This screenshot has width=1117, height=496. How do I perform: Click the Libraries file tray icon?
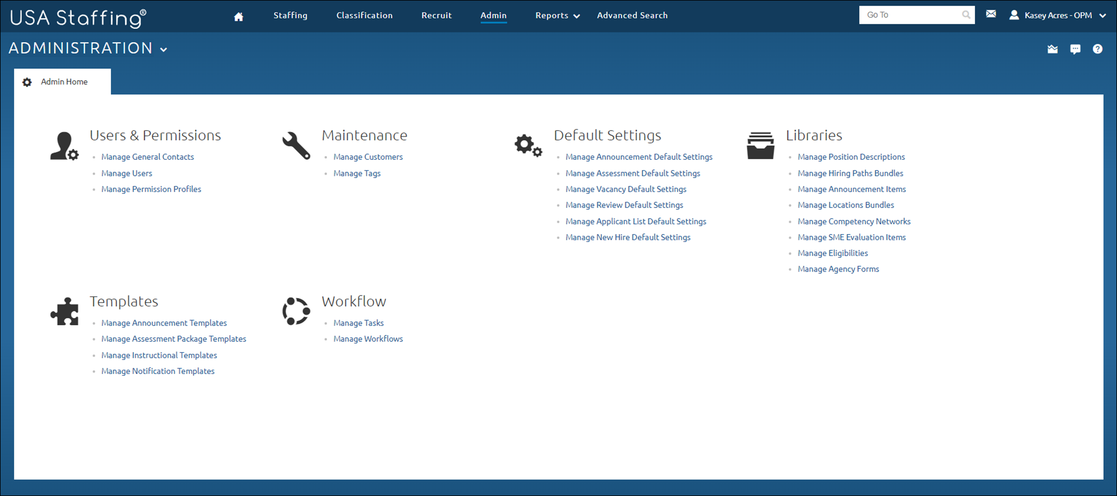[760, 146]
